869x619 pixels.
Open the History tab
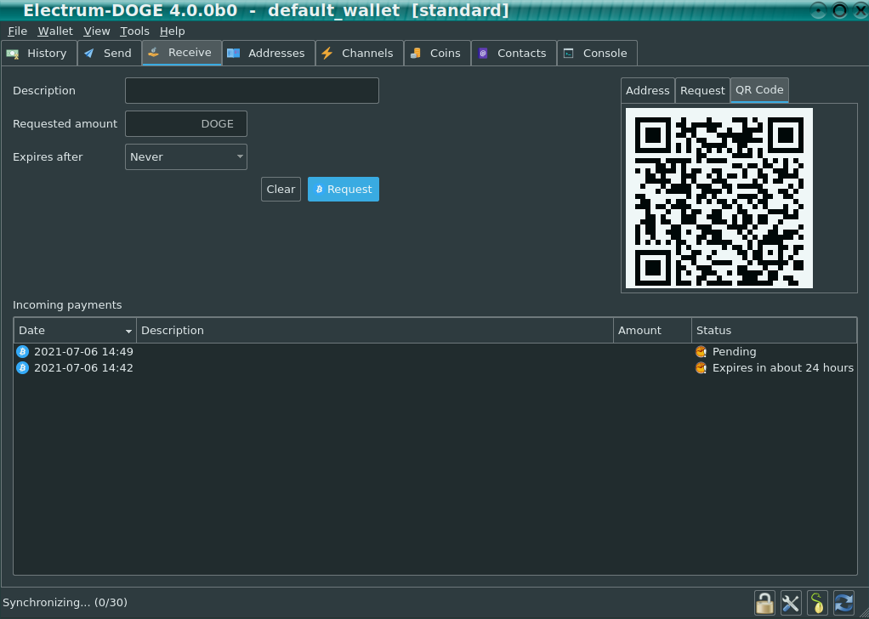tap(39, 54)
